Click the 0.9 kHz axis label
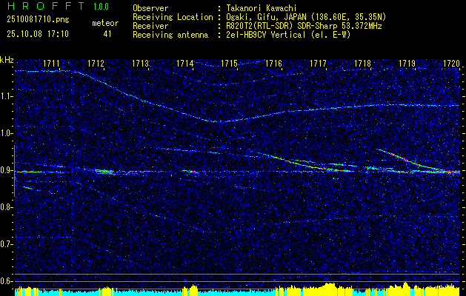This screenshot has height=296, width=466. click(7, 170)
